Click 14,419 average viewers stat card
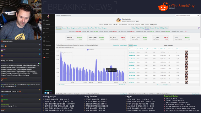 [74, 38]
